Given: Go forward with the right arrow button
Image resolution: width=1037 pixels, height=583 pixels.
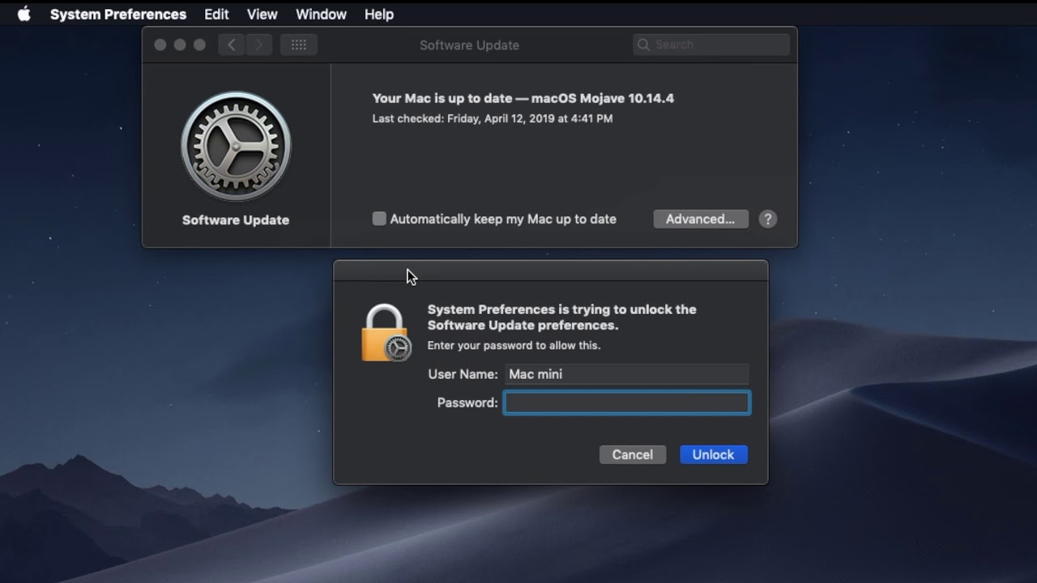Looking at the screenshot, I should tap(259, 45).
